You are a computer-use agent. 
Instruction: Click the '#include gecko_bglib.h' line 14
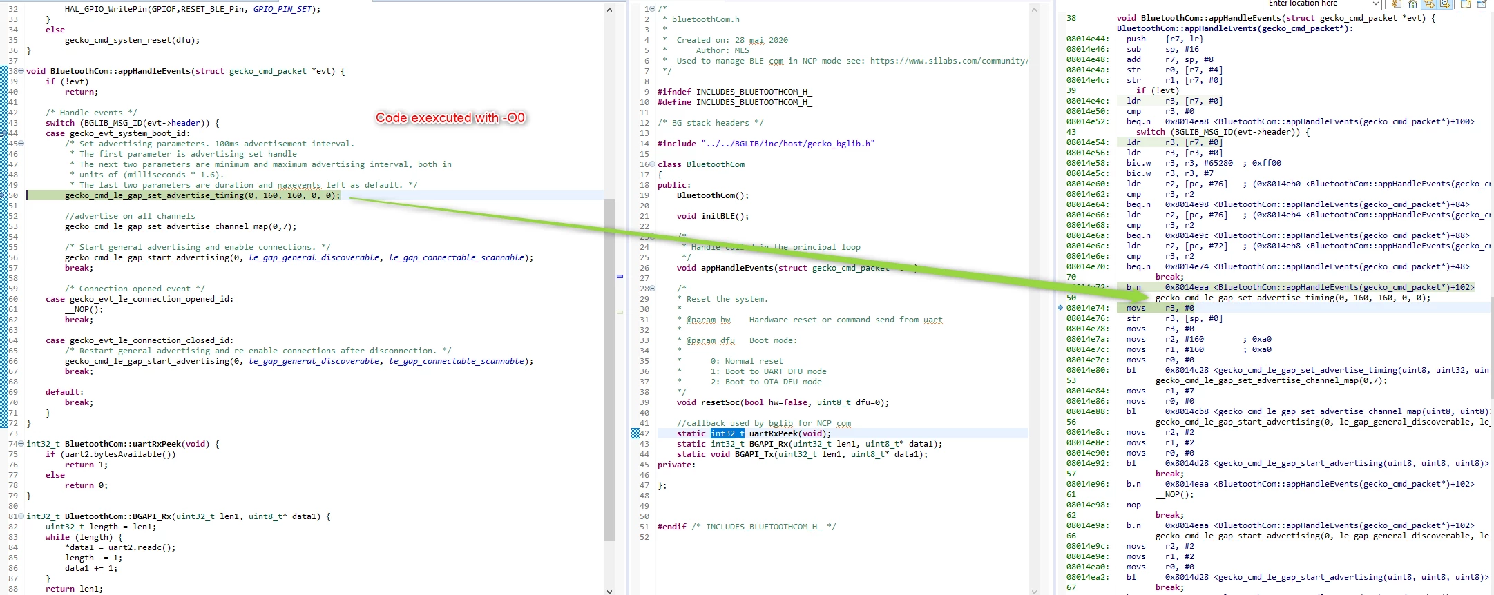pyautogui.click(x=766, y=144)
